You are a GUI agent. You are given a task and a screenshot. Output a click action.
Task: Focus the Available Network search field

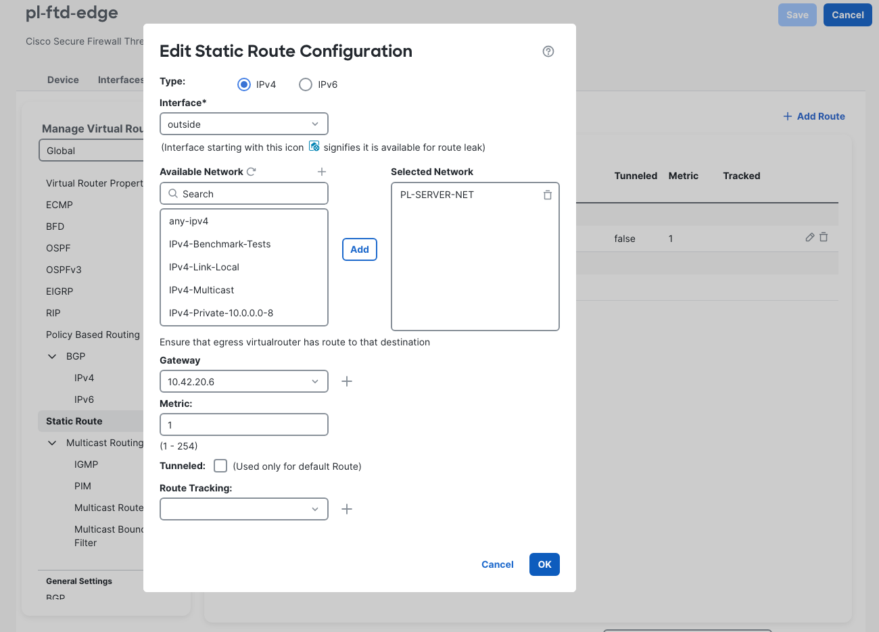tap(244, 193)
